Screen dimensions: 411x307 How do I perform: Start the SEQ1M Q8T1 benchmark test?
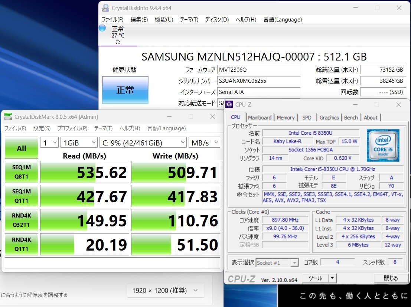pos(22,172)
